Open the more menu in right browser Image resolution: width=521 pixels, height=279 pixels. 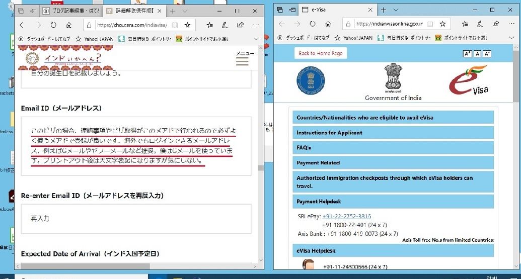[511, 24]
